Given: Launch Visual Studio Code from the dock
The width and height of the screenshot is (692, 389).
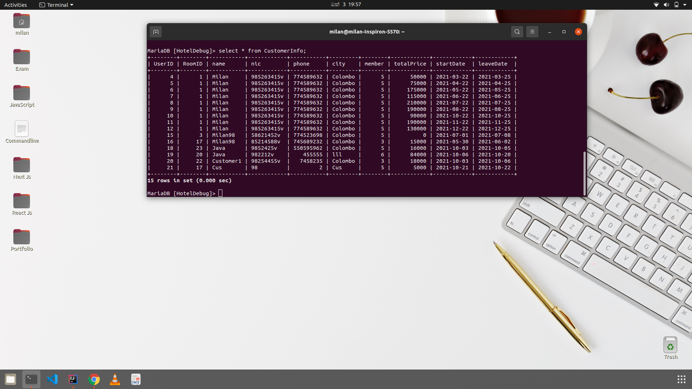Looking at the screenshot, I should click(52, 379).
